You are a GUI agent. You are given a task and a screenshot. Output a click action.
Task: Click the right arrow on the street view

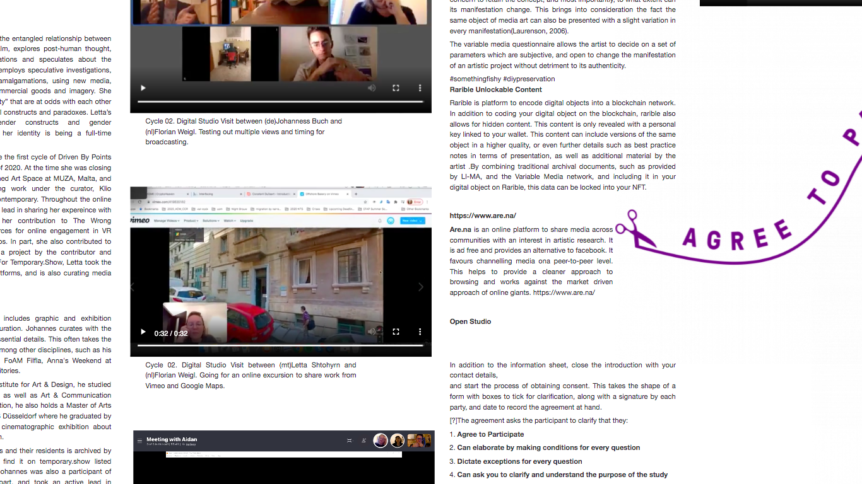click(x=421, y=287)
